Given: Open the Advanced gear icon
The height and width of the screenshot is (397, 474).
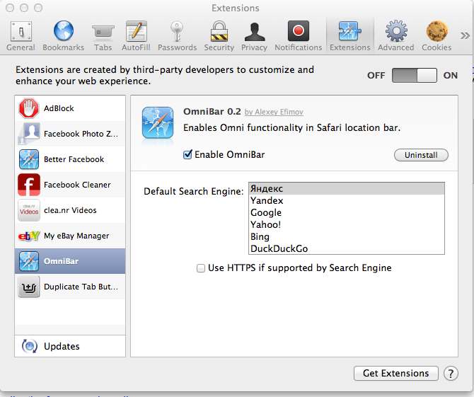Looking at the screenshot, I should tap(396, 31).
